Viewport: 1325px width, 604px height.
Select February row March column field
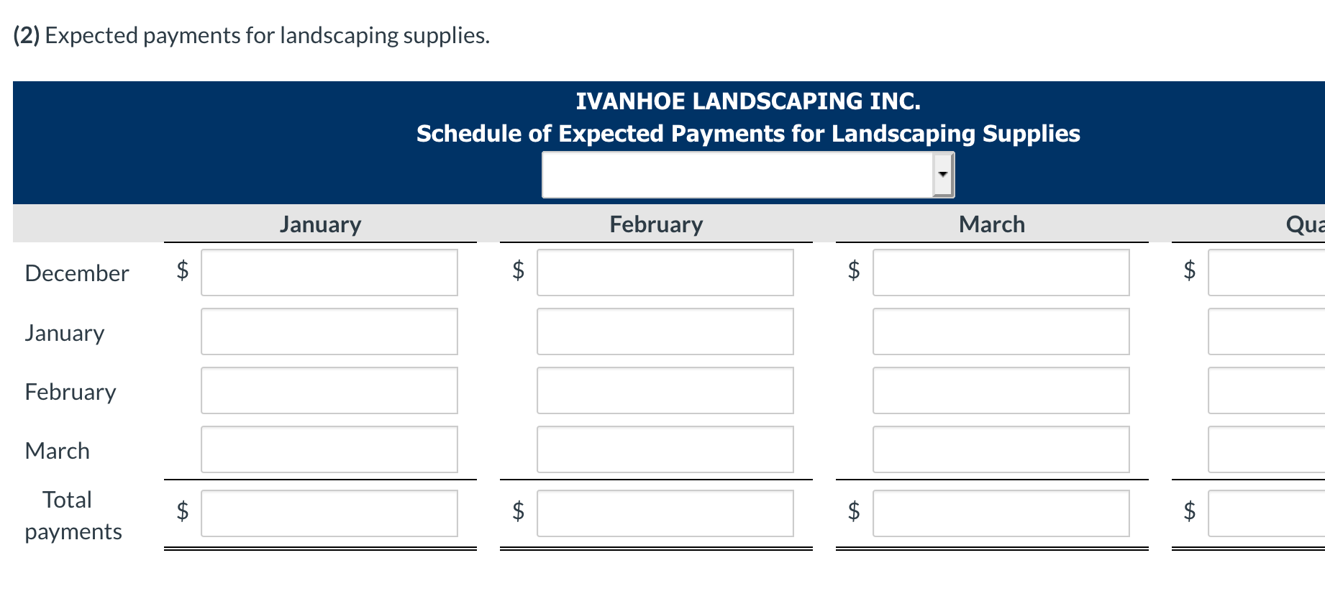(x=1001, y=390)
